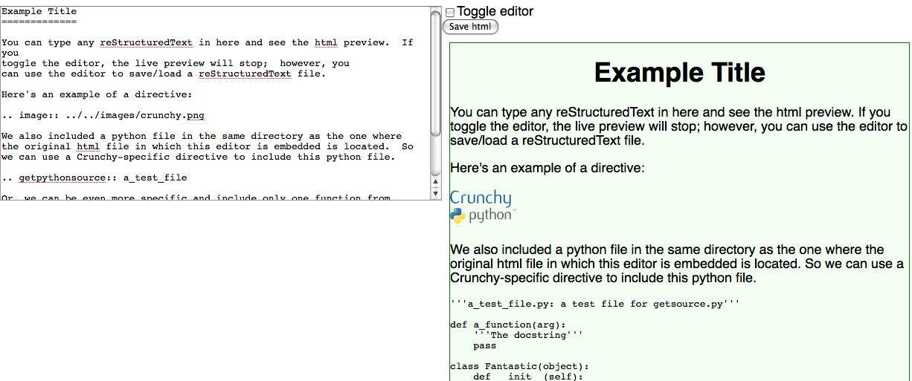Click the scroll down arrow of the editor
This screenshot has width=912, height=381.
coord(436,194)
